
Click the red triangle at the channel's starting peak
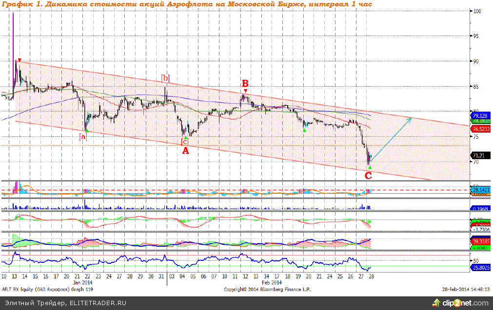point(19,60)
